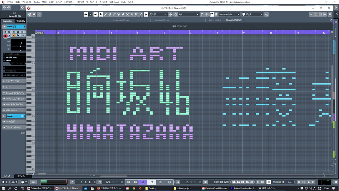Image resolution: width=339 pixels, height=191 pixels.
Task: Open info line setup gear
Action: click(x=331, y=21)
